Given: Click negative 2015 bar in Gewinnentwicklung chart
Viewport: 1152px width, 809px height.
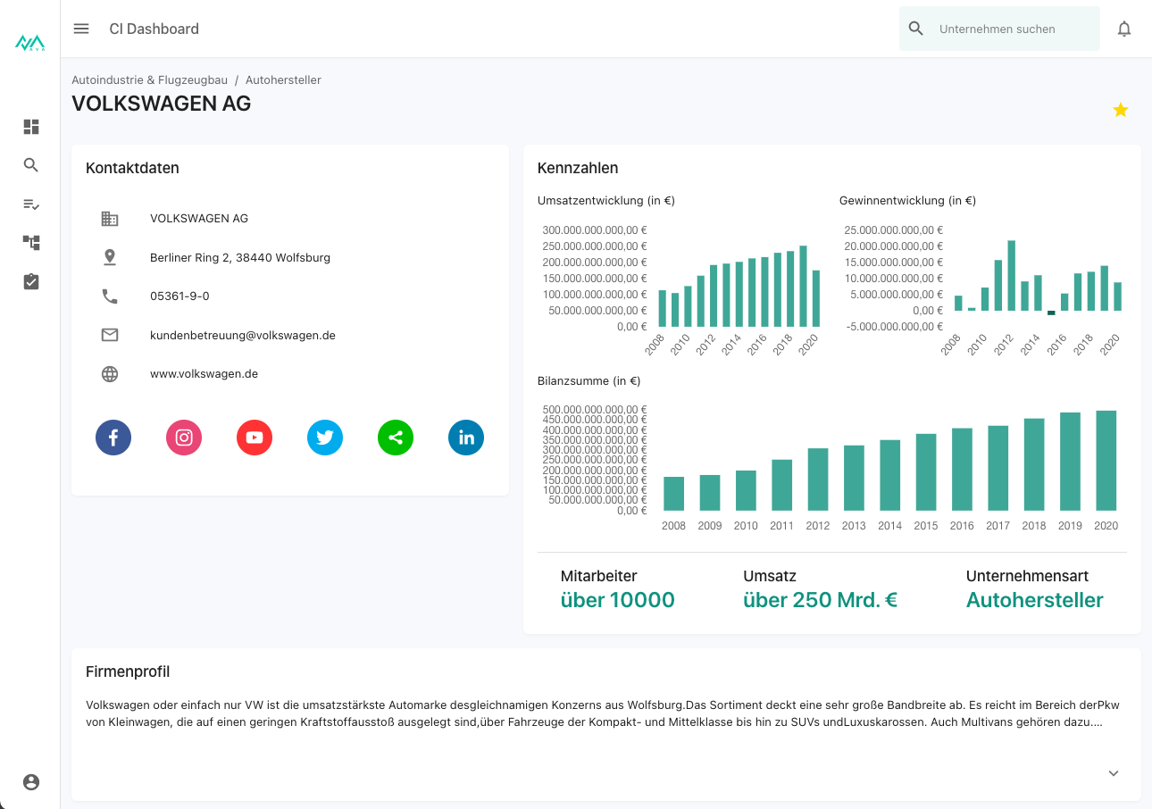Looking at the screenshot, I should pos(1051,313).
